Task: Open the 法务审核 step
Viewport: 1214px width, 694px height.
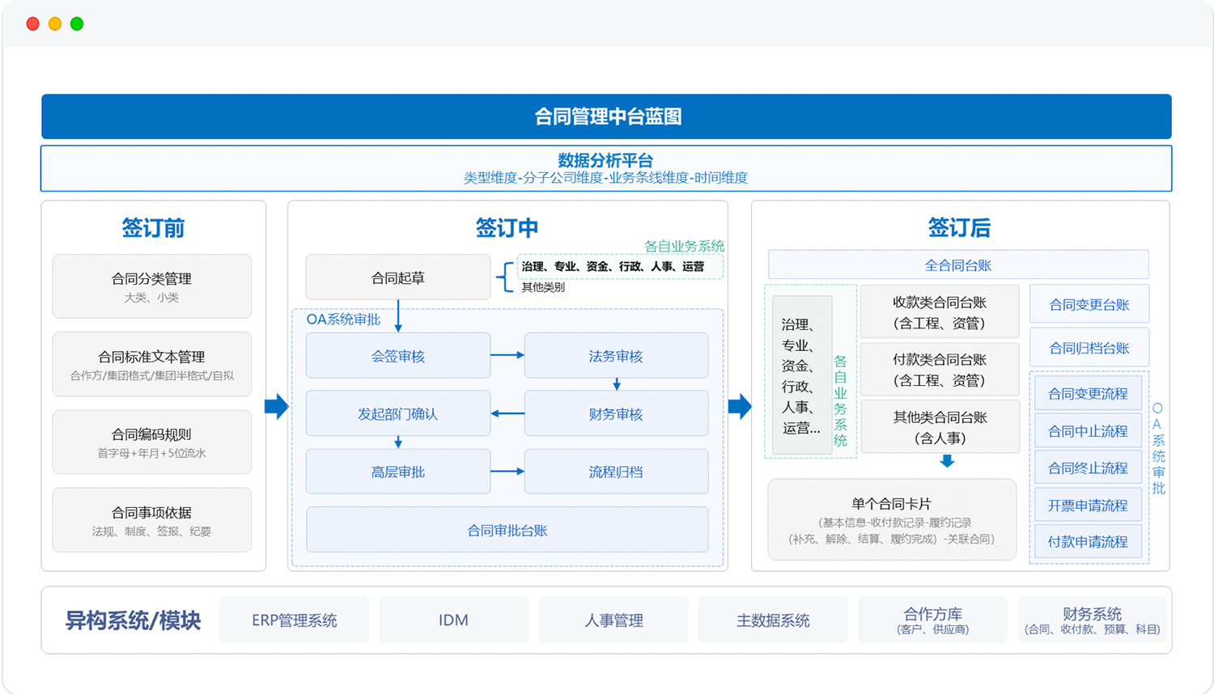Action: (617, 356)
